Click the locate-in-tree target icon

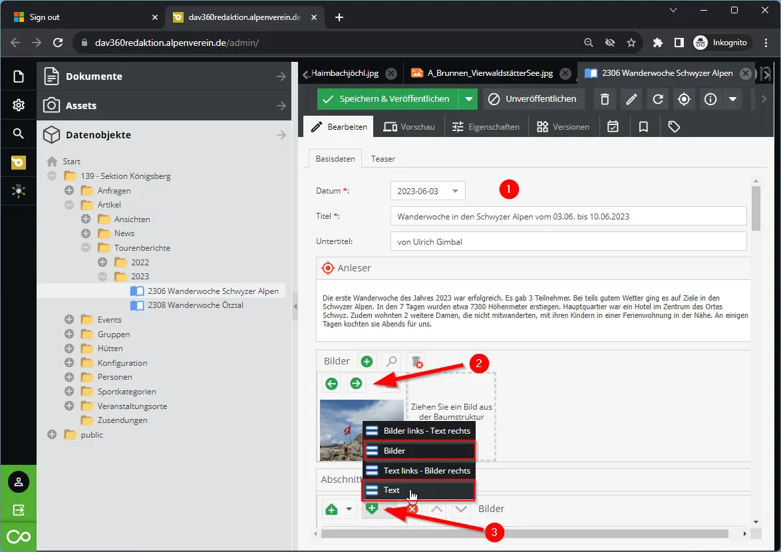click(x=684, y=99)
